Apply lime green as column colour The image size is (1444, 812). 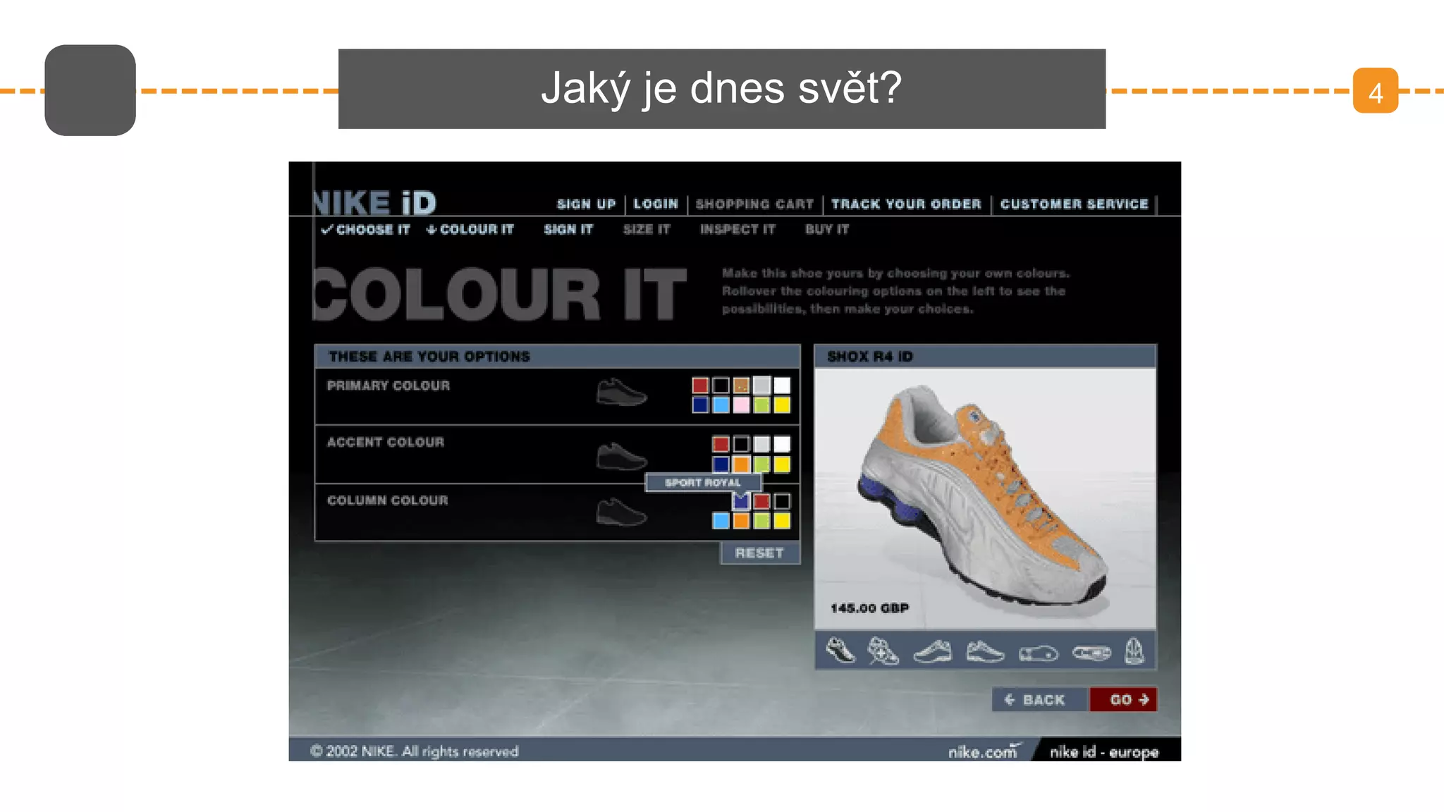pos(761,521)
